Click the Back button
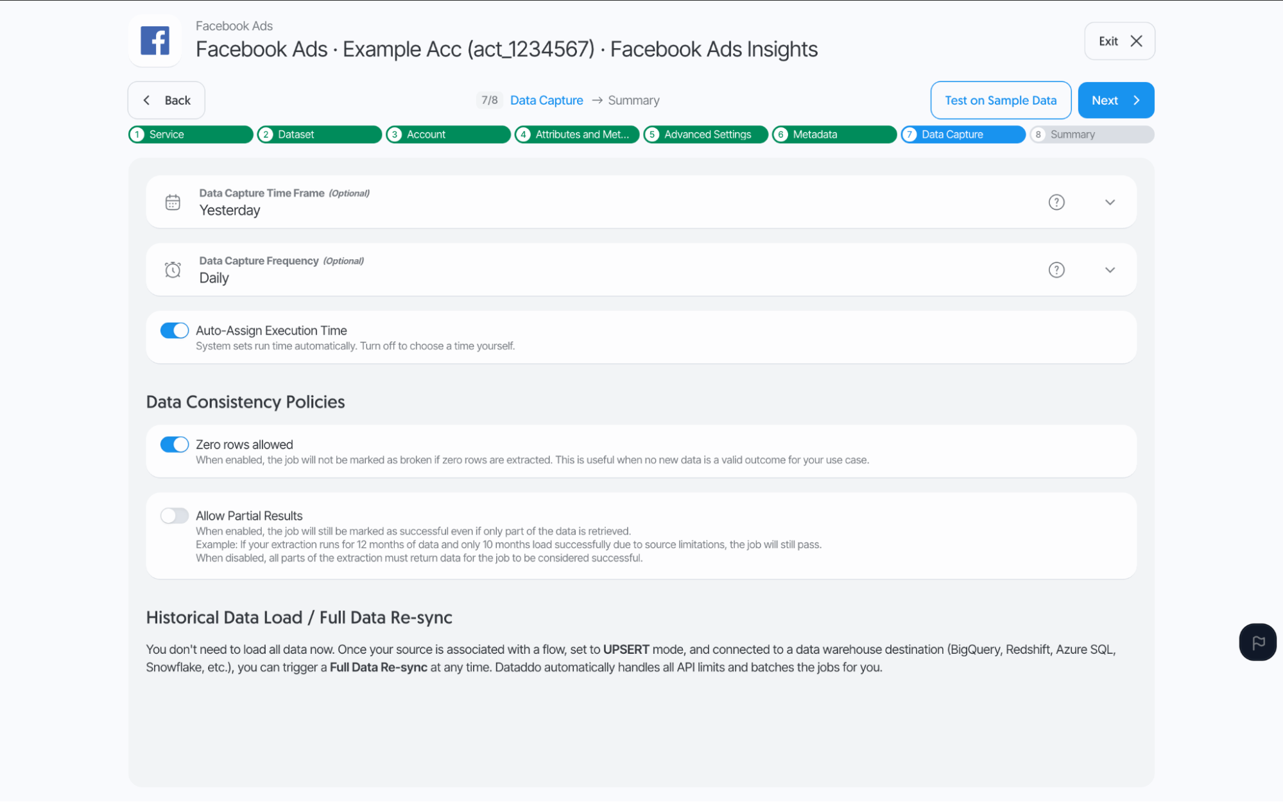 point(166,100)
